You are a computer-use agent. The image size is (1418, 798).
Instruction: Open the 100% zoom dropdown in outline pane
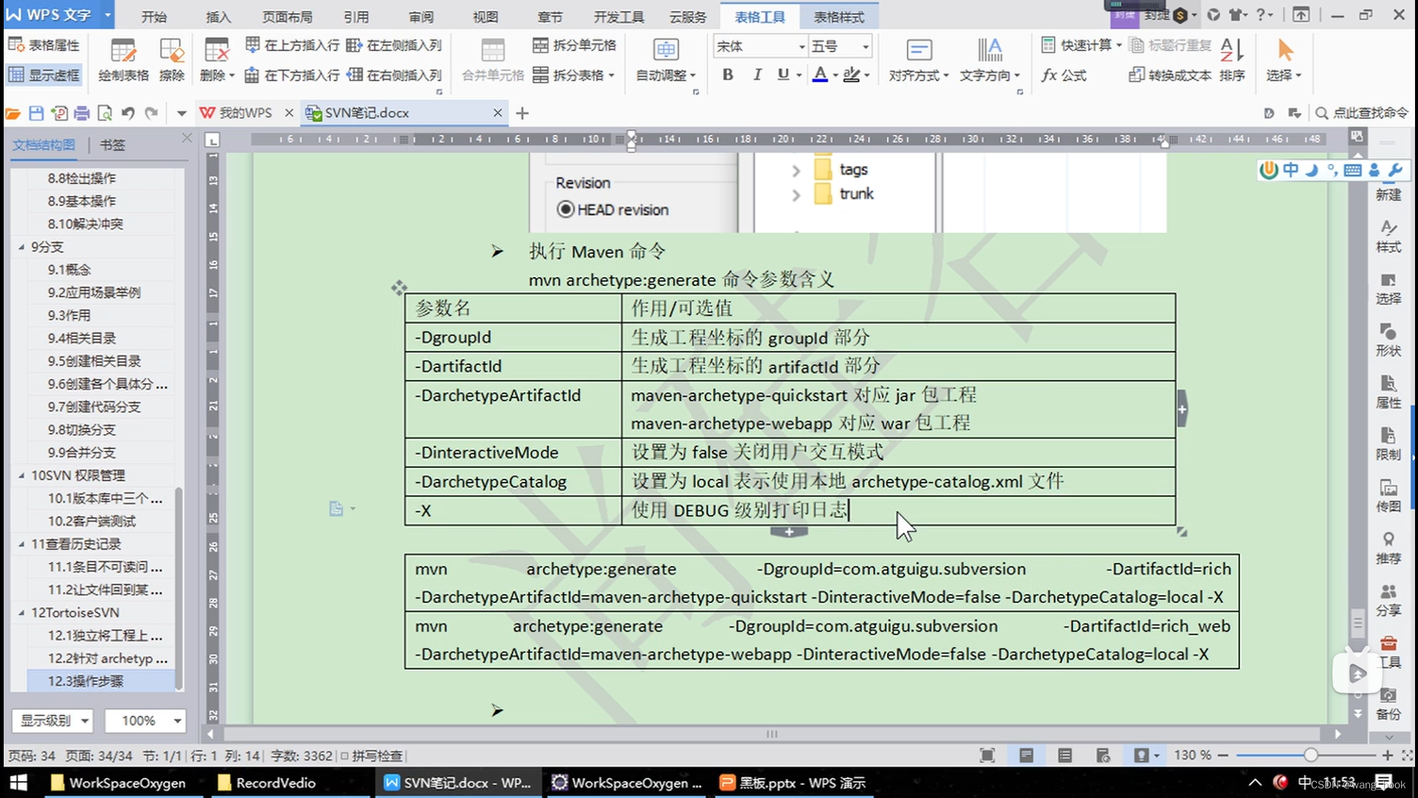[x=145, y=720]
